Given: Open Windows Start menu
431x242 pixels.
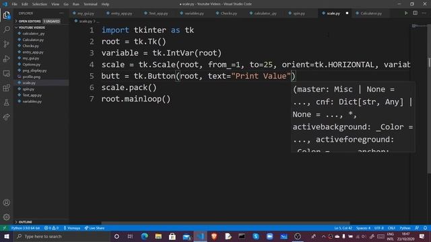Looking at the screenshot, I should [x=6, y=236].
